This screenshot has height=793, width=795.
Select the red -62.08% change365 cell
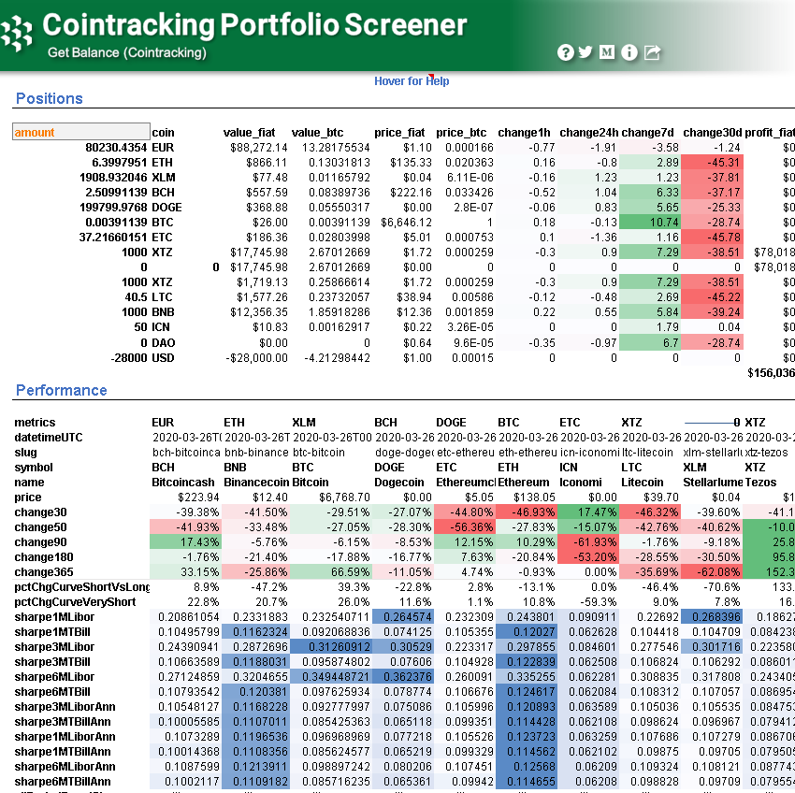pyautogui.click(x=712, y=572)
